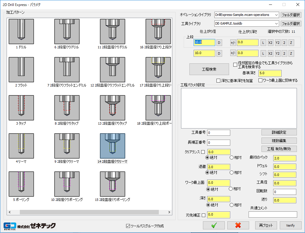
Task: Click the 長補正番号 input field
Action: [x=219, y=143]
